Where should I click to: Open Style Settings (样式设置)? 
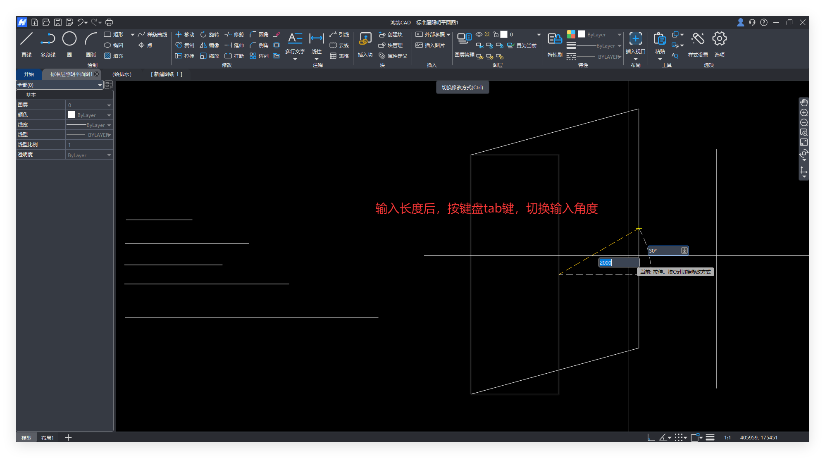tap(698, 39)
